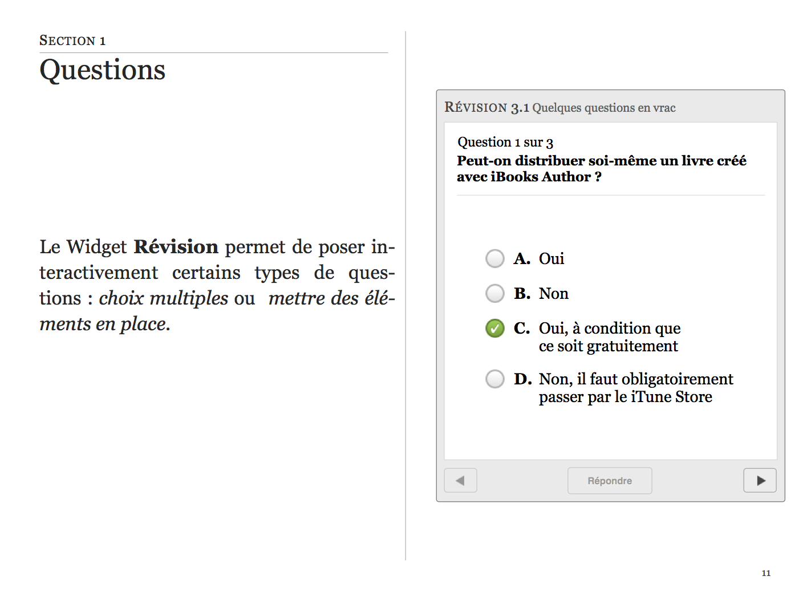Select radio button for answer B

(x=494, y=293)
